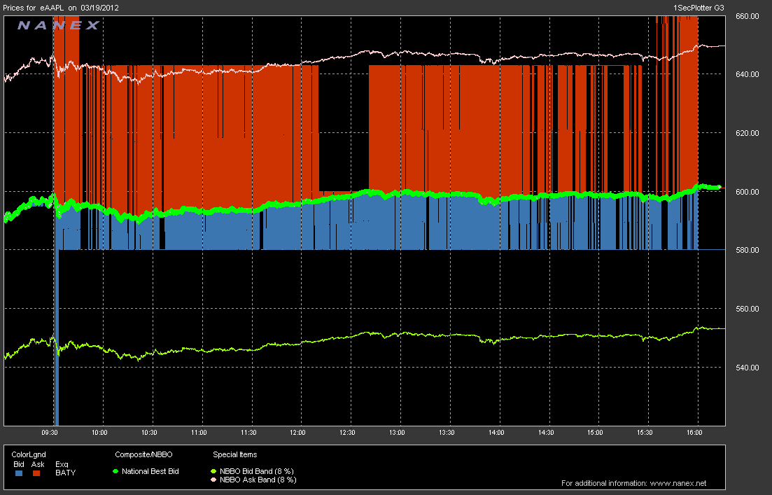Image resolution: width=772 pixels, height=495 pixels.
Task: Click the 580.00 price axis label
Action: tap(747, 250)
